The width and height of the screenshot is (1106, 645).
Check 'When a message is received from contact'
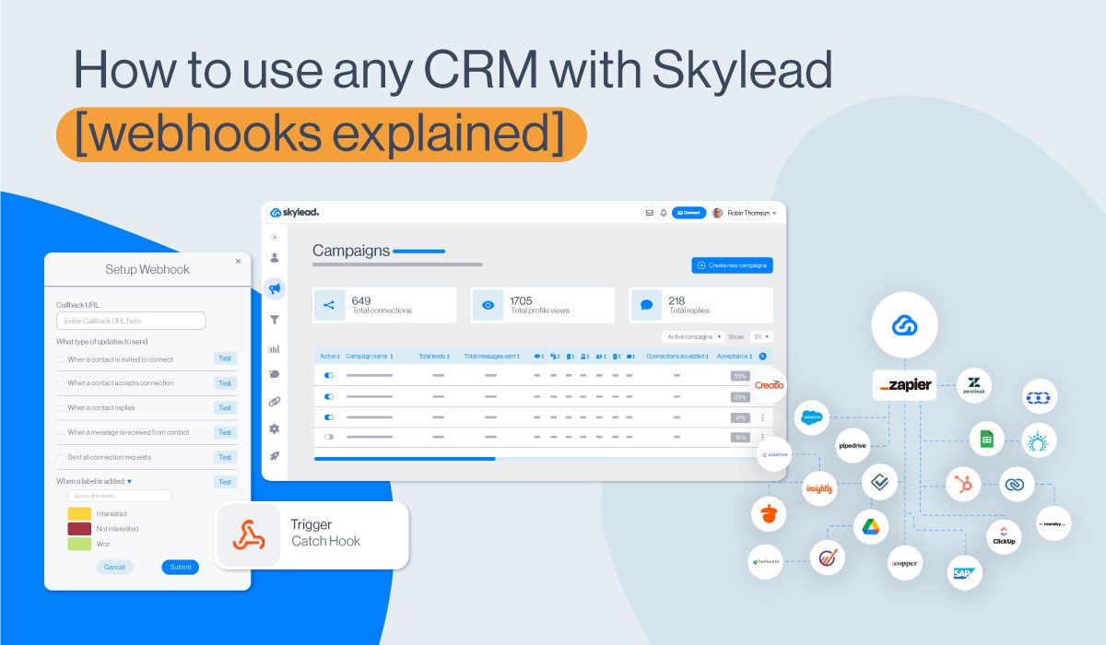click(x=60, y=432)
